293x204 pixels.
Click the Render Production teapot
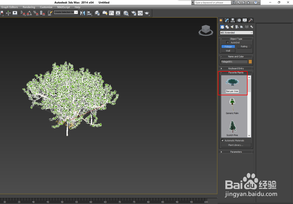click(x=147, y=13)
